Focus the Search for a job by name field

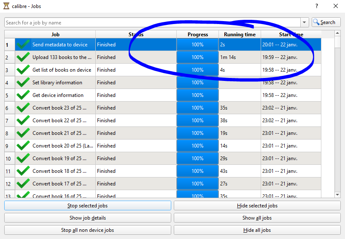coord(152,22)
